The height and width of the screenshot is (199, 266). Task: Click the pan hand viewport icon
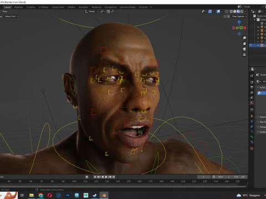(244, 44)
